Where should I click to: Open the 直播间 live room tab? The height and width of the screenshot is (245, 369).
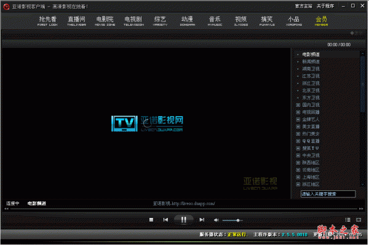coord(76,21)
